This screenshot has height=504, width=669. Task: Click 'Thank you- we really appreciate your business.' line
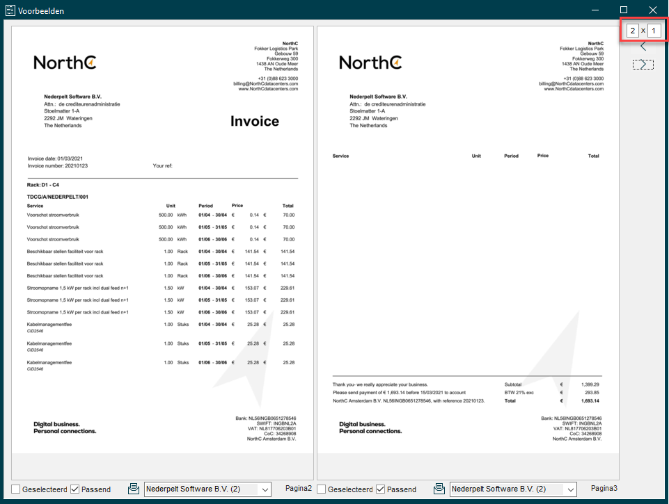[x=380, y=384]
